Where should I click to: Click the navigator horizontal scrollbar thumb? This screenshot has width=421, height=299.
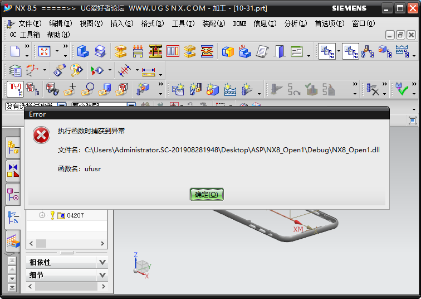coord(41,243)
